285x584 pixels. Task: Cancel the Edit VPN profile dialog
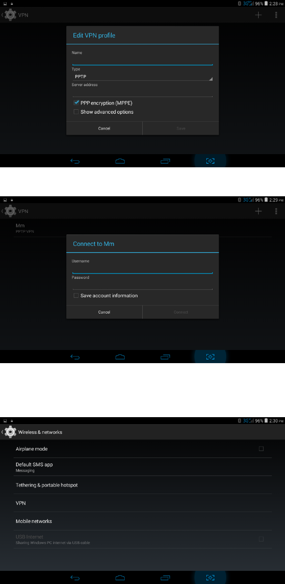tap(104, 128)
